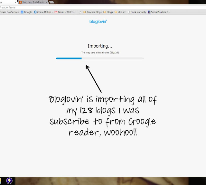Open the Chase Online bookmark
Image resolution: width=206 pixels, height=185 pixels.
(x=43, y=12)
